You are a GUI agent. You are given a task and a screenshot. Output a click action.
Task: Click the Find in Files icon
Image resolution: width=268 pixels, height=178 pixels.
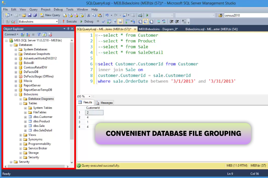[x=220, y=15]
